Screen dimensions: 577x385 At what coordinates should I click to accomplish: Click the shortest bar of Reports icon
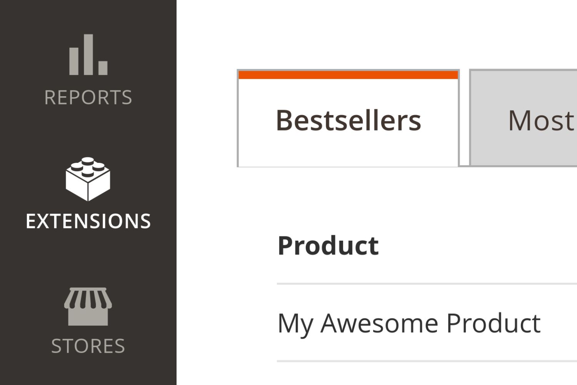(x=103, y=67)
